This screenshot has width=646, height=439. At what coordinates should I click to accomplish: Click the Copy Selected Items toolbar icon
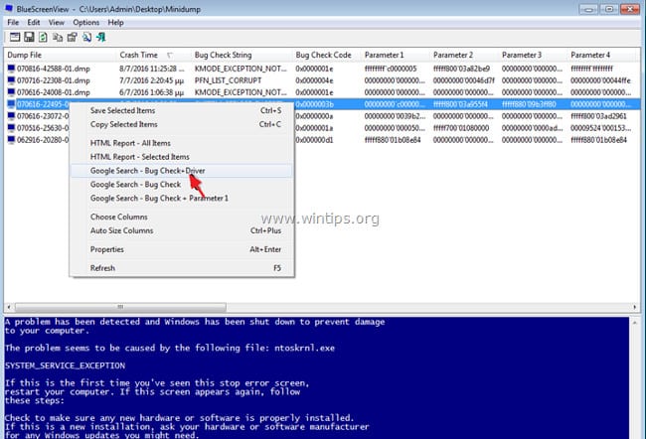pyautogui.click(x=58, y=37)
